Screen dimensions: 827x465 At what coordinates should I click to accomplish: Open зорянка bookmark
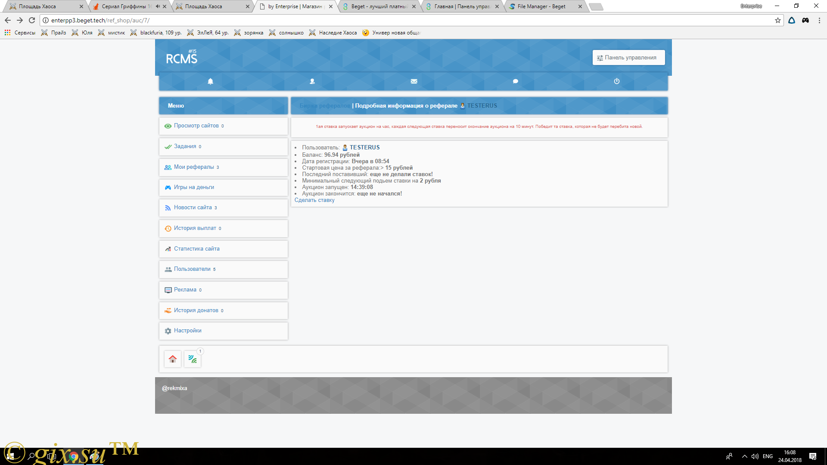coord(249,33)
